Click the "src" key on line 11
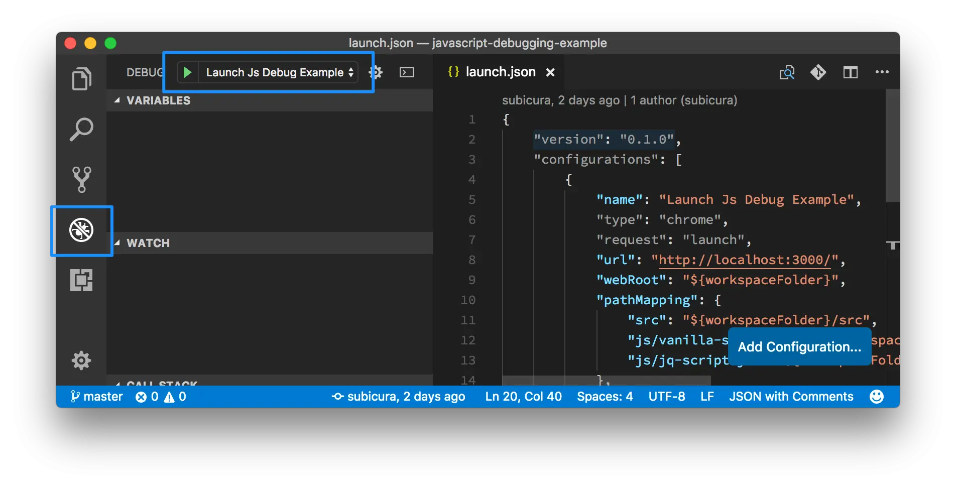This screenshot has width=956, height=488. click(x=647, y=320)
